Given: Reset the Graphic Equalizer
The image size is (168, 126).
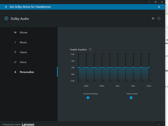Looking at the screenshot, I should pos(90,49).
